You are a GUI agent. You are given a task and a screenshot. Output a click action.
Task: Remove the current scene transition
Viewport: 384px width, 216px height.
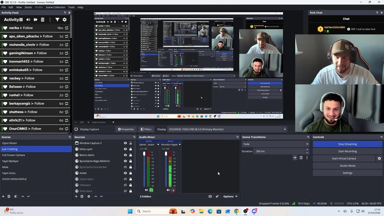(x=301, y=157)
